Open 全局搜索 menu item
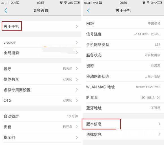The width and height of the screenshot is (164, 145). click(x=41, y=53)
